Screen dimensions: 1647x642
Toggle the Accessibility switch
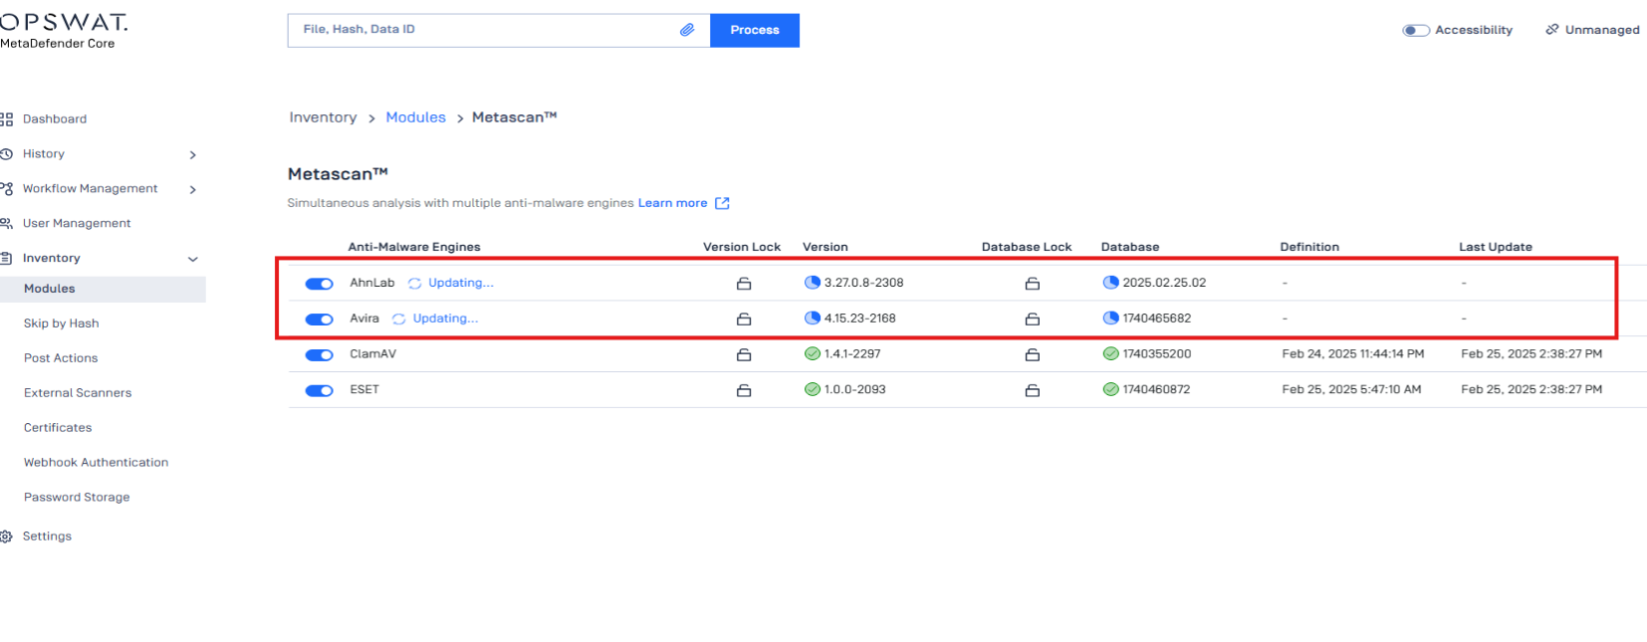pyautogui.click(x=1416, y=31)
